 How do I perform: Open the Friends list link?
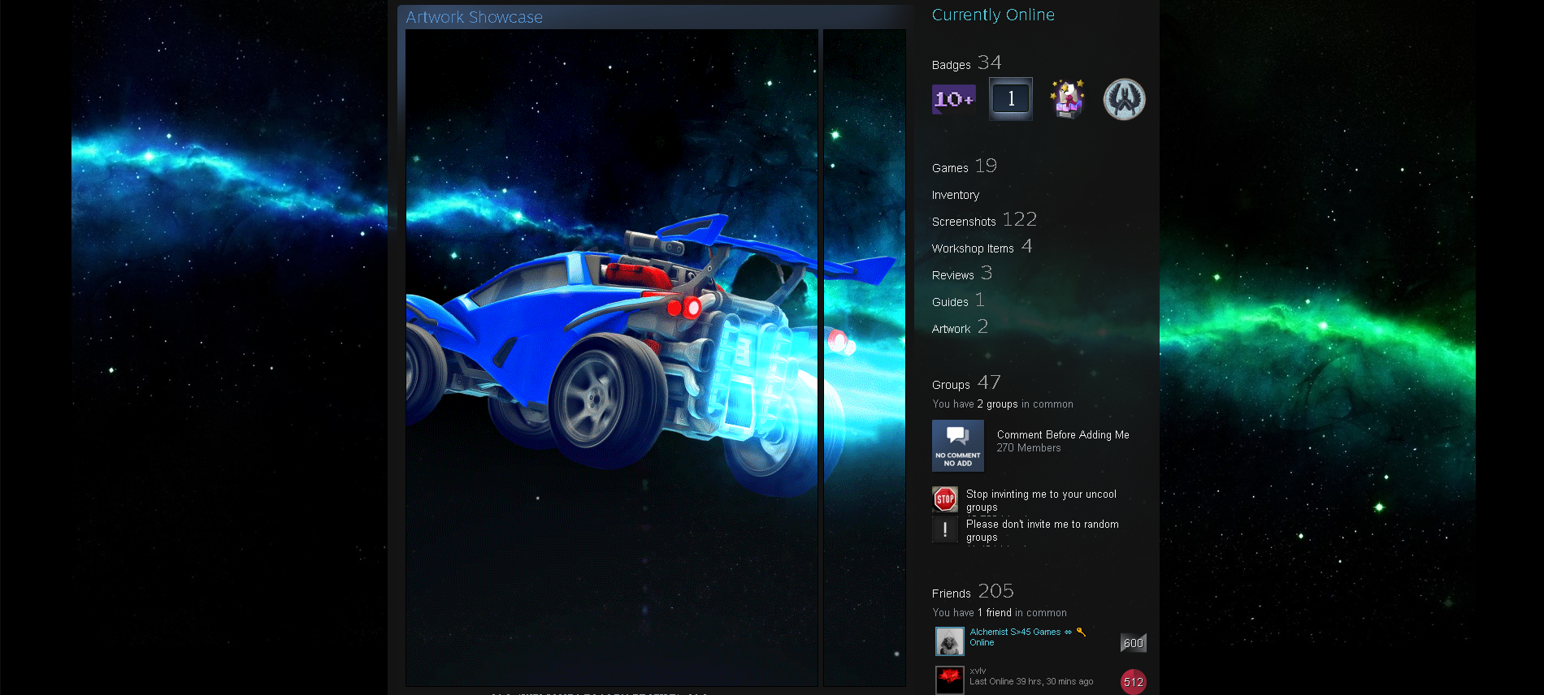click(952, 594)
